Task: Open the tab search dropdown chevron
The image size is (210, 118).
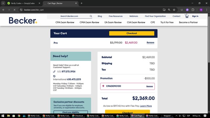Action: pos(3,3)
